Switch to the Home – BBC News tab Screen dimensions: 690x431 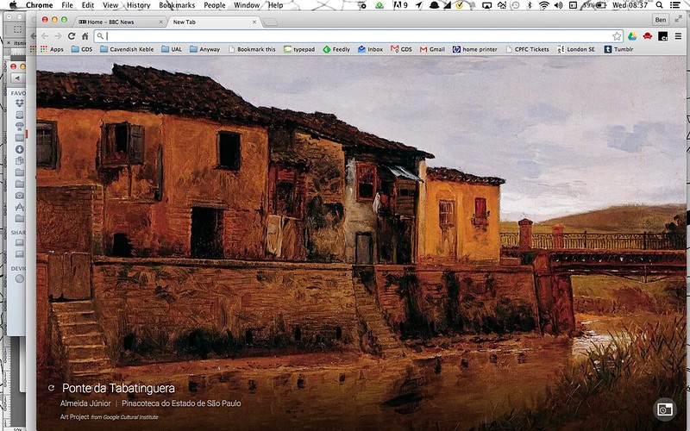click(x=118, y=21)
